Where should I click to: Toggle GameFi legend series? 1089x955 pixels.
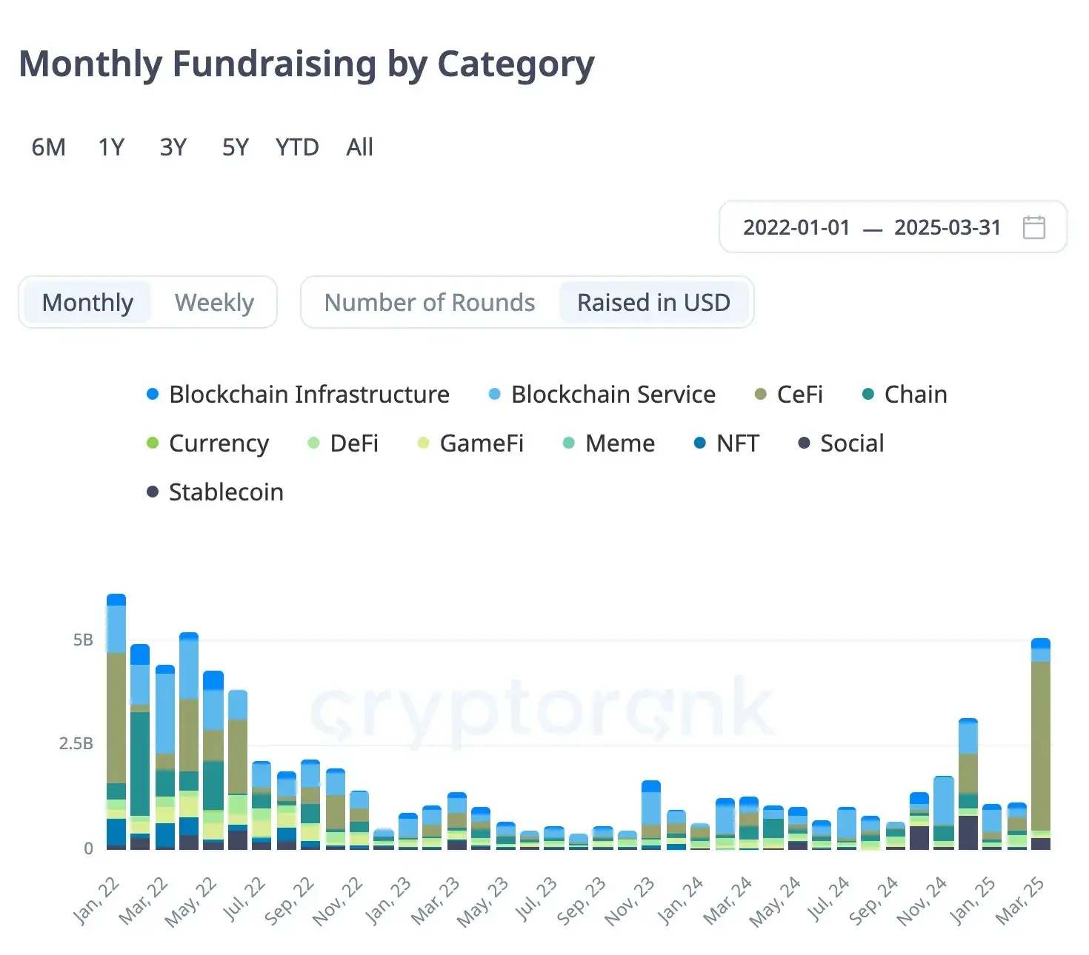point(481,443)
